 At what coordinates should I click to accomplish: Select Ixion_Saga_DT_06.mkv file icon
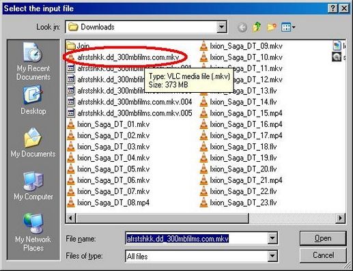click(71, 180)
